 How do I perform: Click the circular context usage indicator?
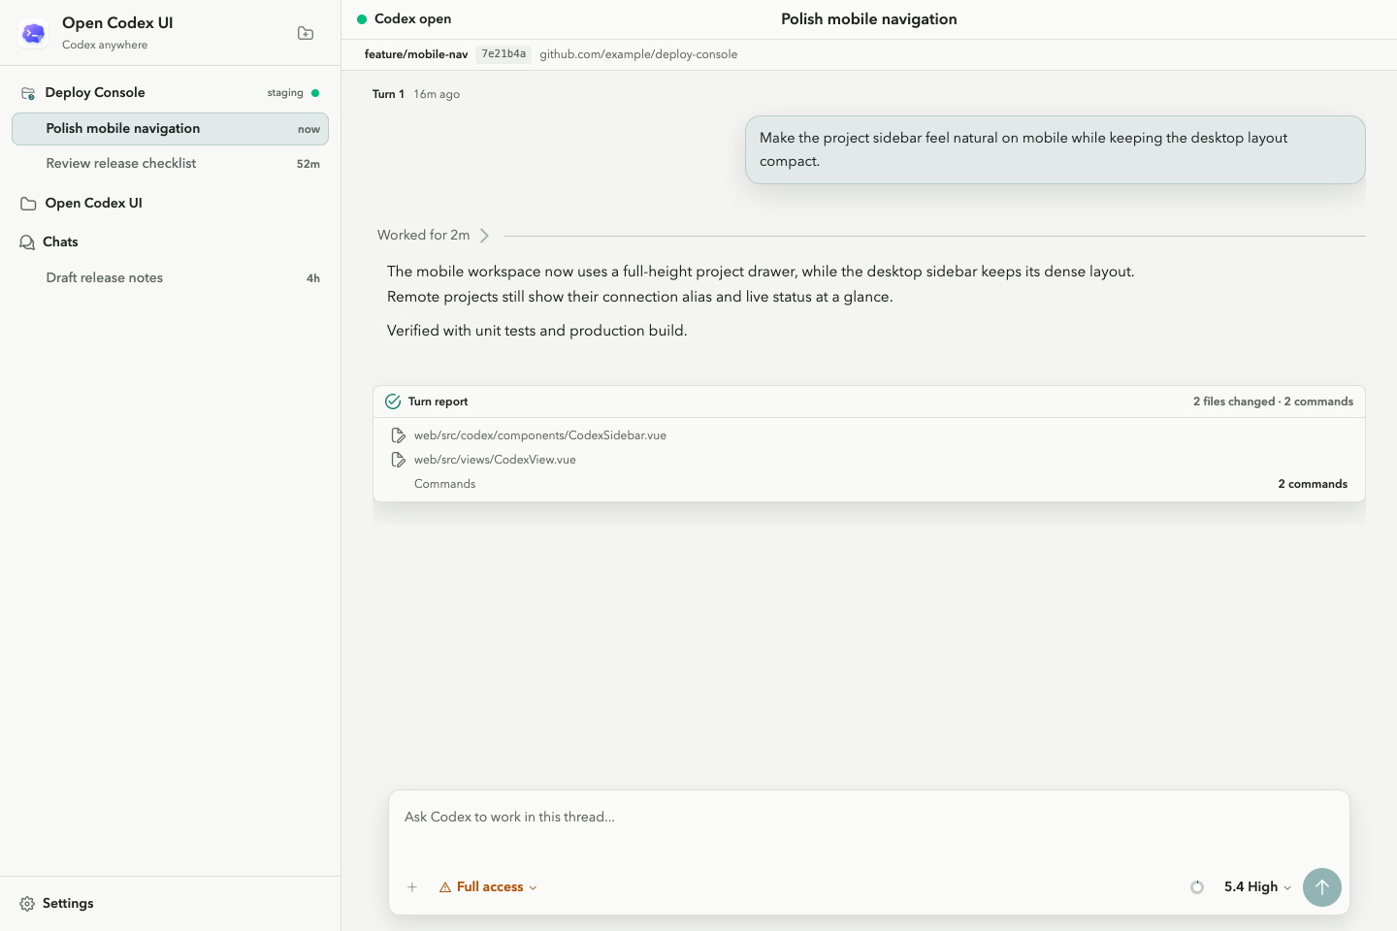coord(1197,887)
